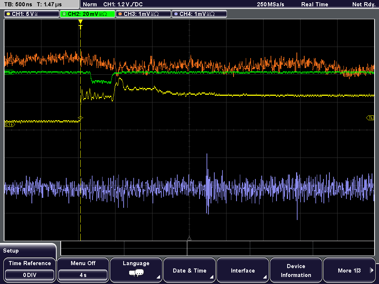Click the Real Time acquisition label
The height and width of the screenshot is (284, 379).
pos(315,4)
